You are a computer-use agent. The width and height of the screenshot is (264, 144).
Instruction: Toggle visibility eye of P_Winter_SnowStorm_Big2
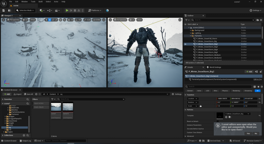pyautogui.click(x=185, y=44)
